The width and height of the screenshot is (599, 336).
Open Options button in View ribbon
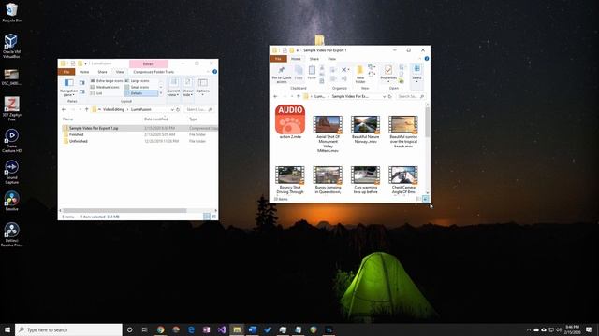pyautogui.click(x=203, y=87)
